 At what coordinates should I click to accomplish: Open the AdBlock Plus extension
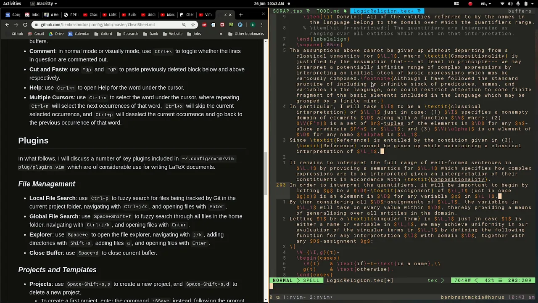click(x=204, y=25)
